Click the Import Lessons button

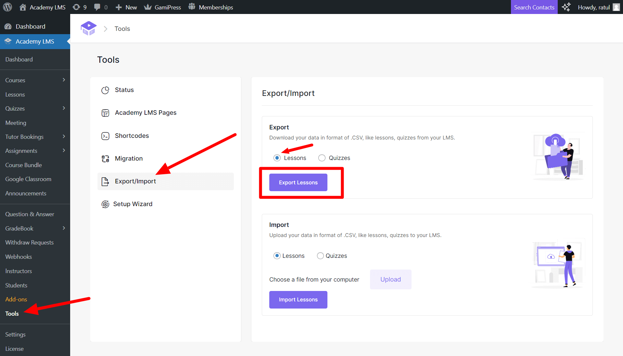coord(298,299)
